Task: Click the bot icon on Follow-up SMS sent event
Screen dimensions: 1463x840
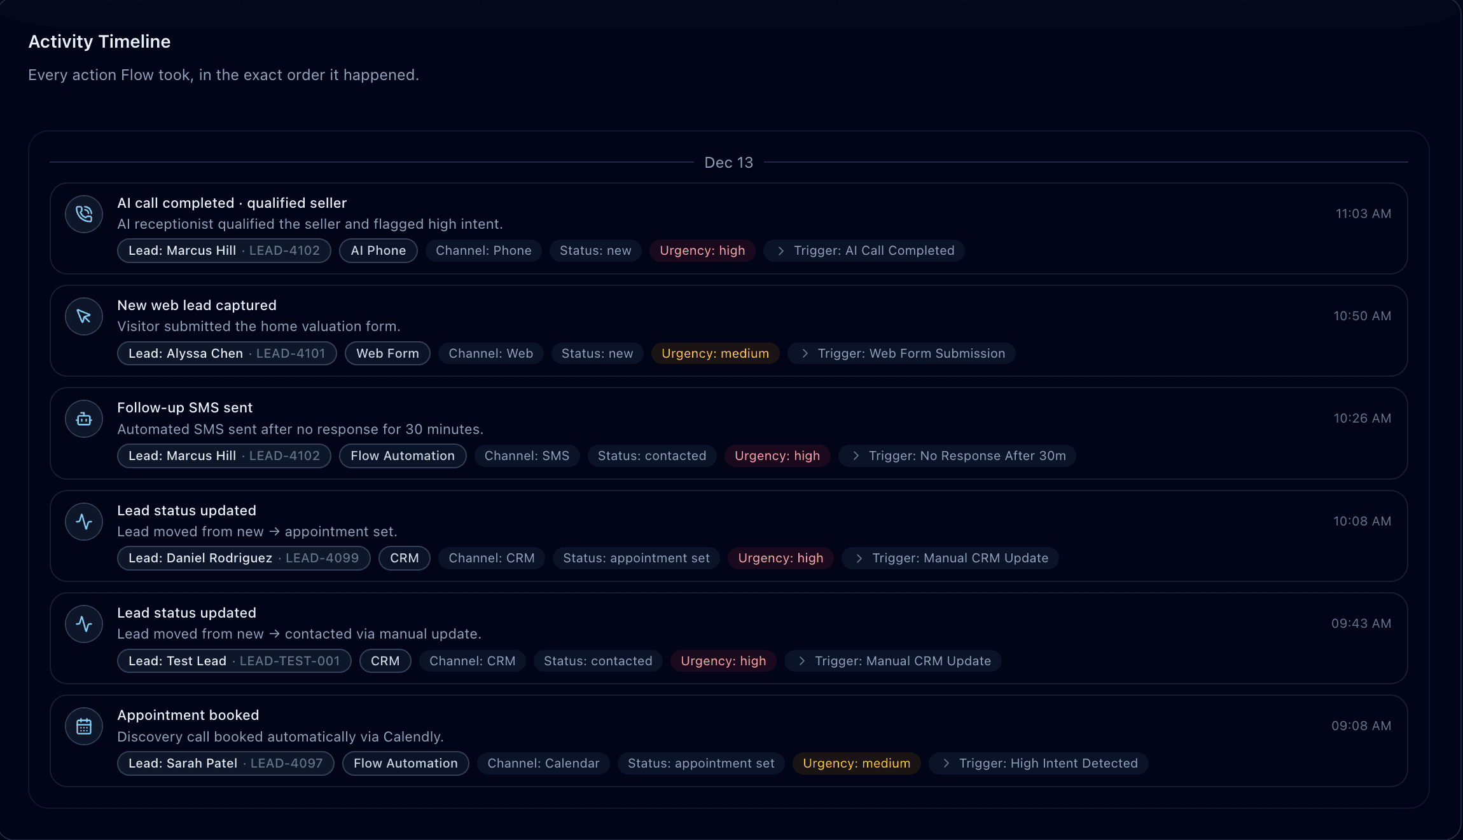Action: [x=83, y=419]
